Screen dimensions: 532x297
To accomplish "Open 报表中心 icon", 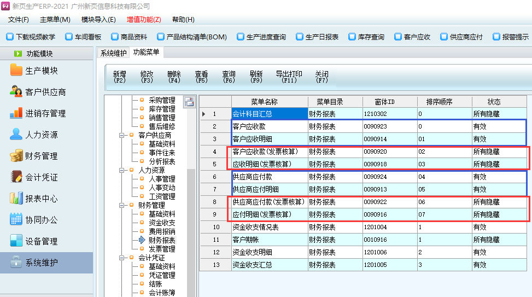I will [x=16, y=198].
